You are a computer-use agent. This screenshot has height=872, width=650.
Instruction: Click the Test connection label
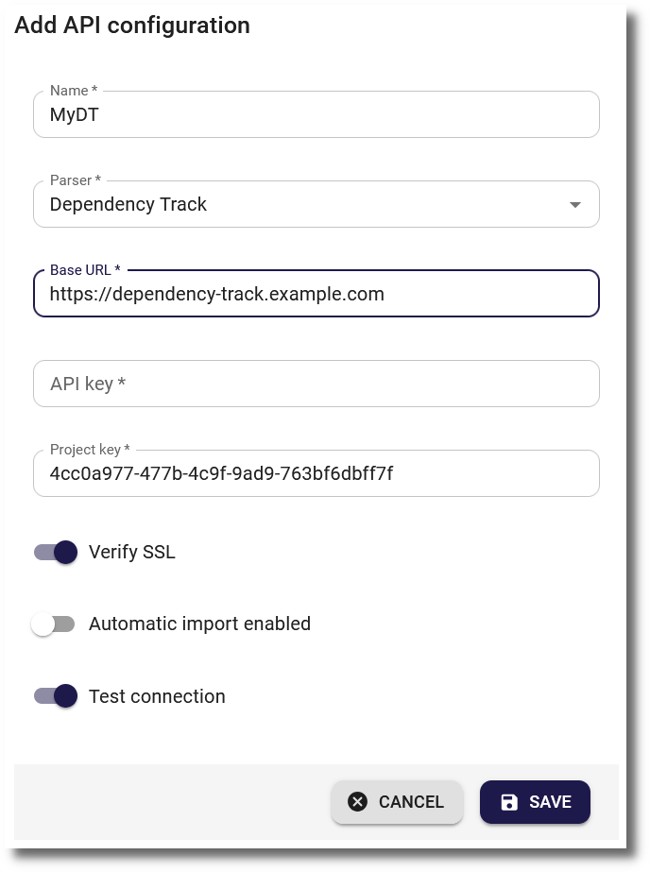pos(157,696)
